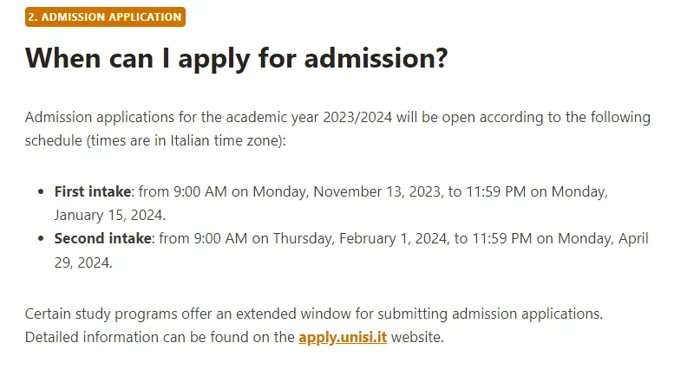Click the text 'January 15, 2024.'
The image size is (674, 369).
coord(109,215)
